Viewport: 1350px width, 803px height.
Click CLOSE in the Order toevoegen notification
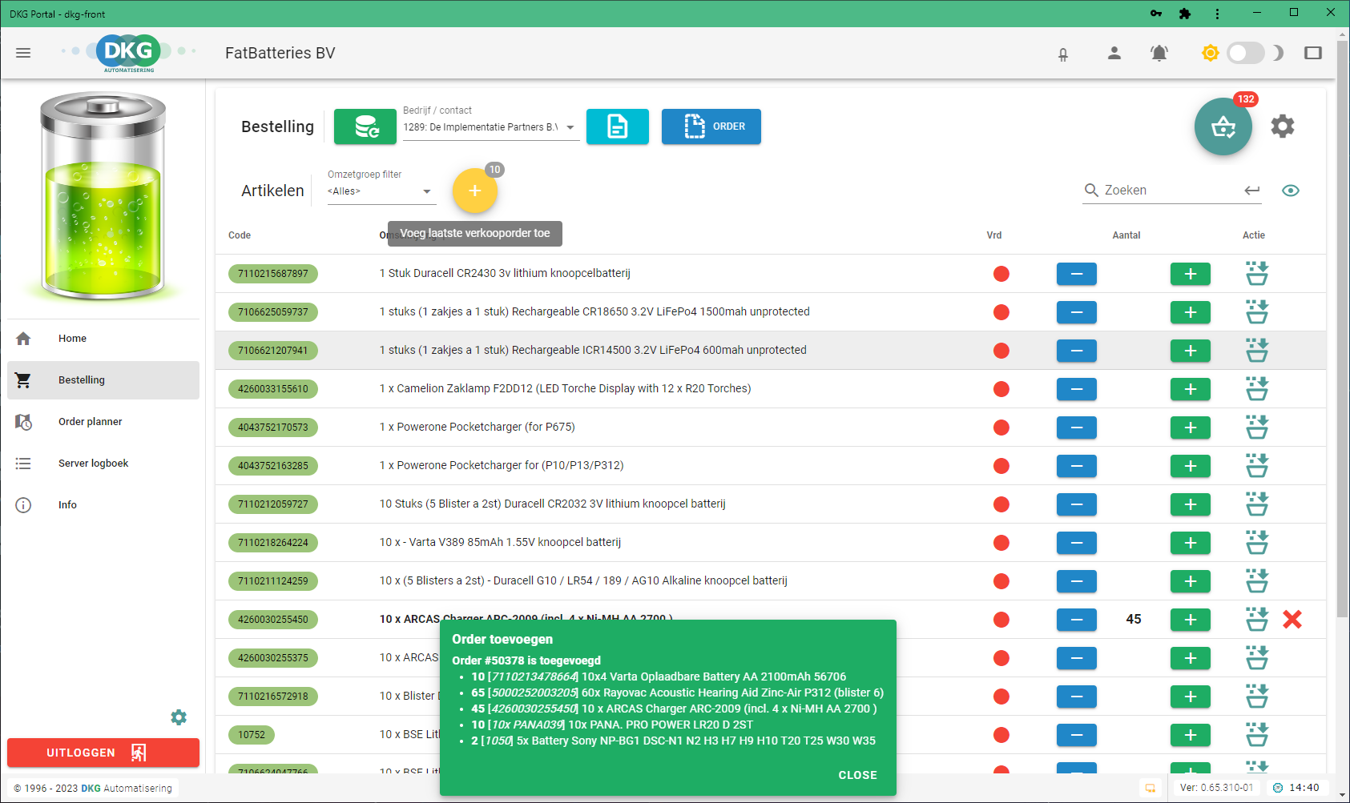coord(858,775)
